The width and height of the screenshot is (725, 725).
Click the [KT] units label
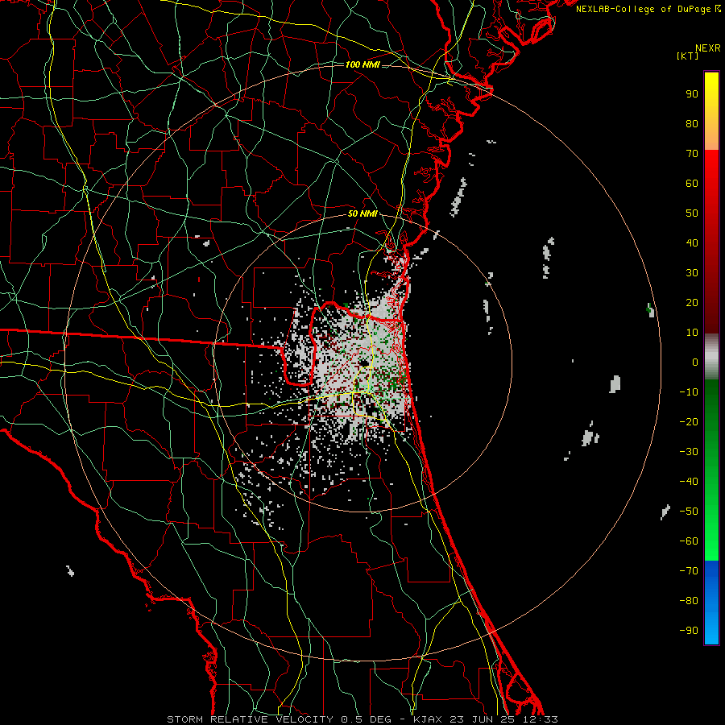pyautogui.click(x=687, y=56)
